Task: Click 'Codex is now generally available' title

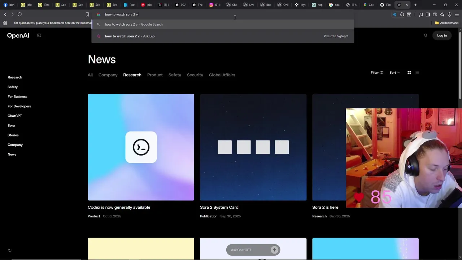Action: pyautogui.click(x=119, y=207)
